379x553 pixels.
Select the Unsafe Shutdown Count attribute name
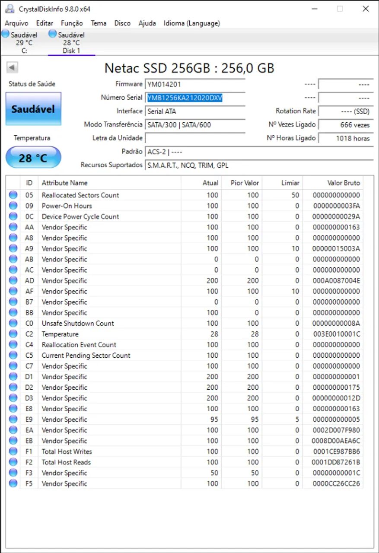(x=78, y=323)
